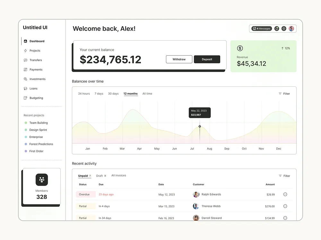Screen dimensions: 321x240
Task: Click the Deposit button
Action: click(207, 59)
